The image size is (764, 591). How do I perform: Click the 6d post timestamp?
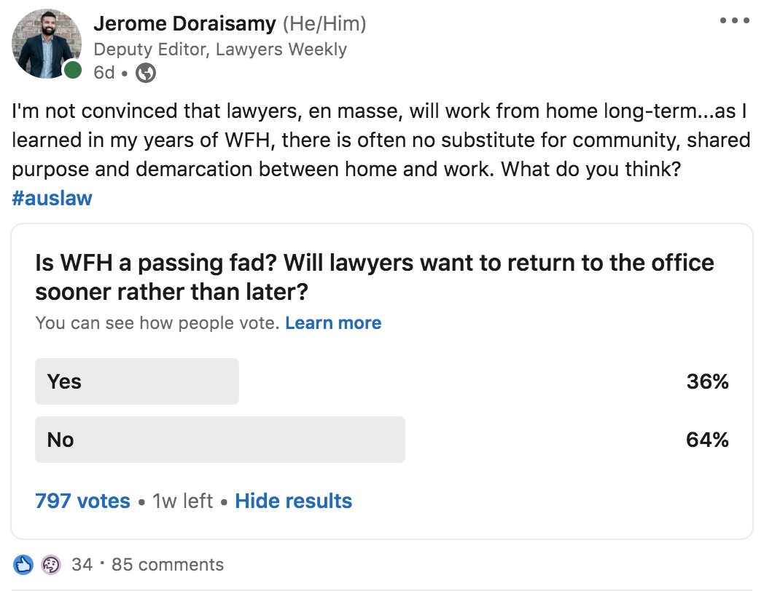pyautogui.click(x=104, y=73)
